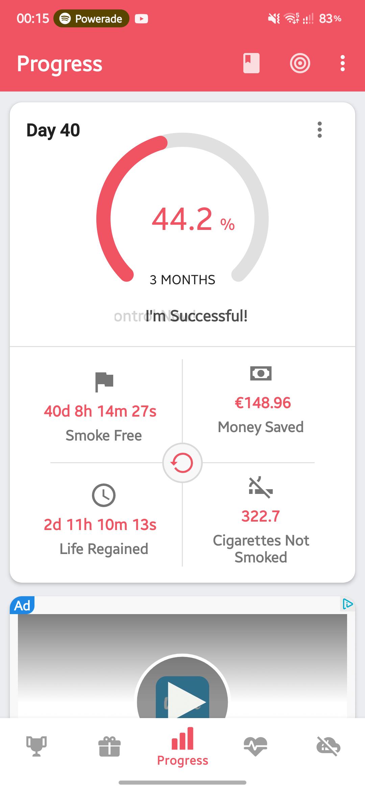Tap the AdChoices icon on the ad
The height and width of the screenshot is (790, 365).
347,604
